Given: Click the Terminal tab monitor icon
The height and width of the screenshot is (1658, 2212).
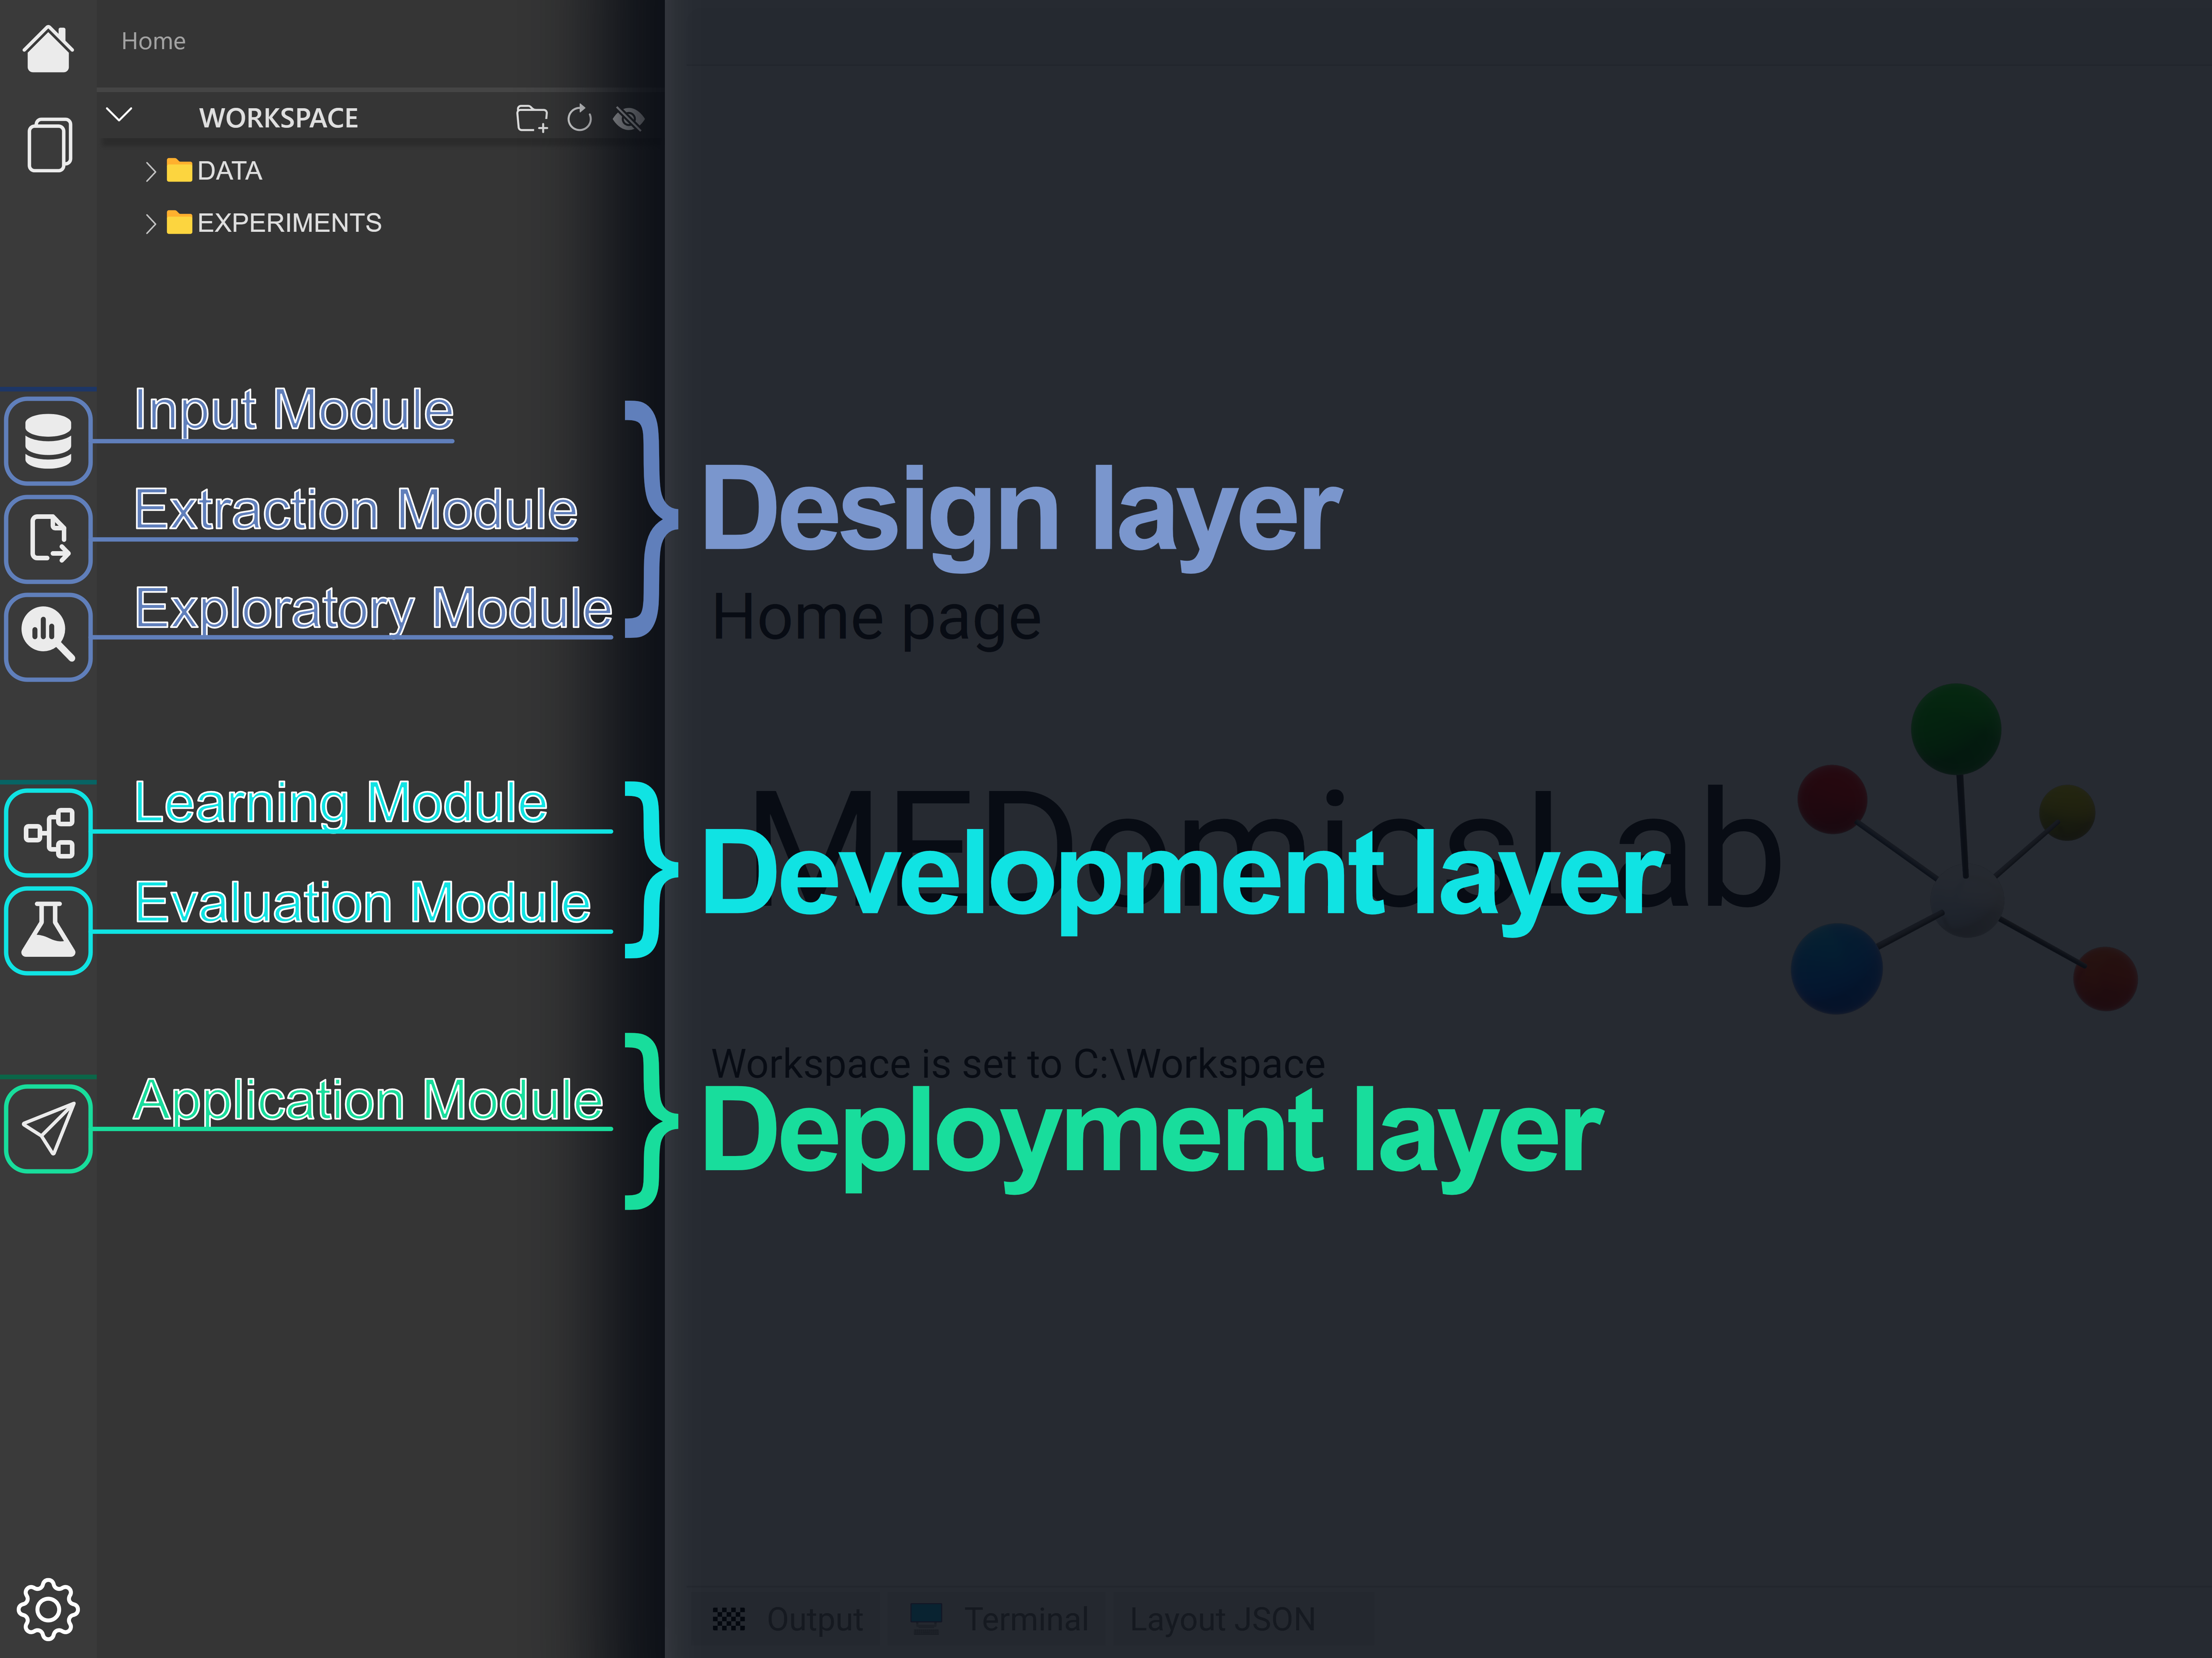Looking at the screenshot, I should 926,1618.
